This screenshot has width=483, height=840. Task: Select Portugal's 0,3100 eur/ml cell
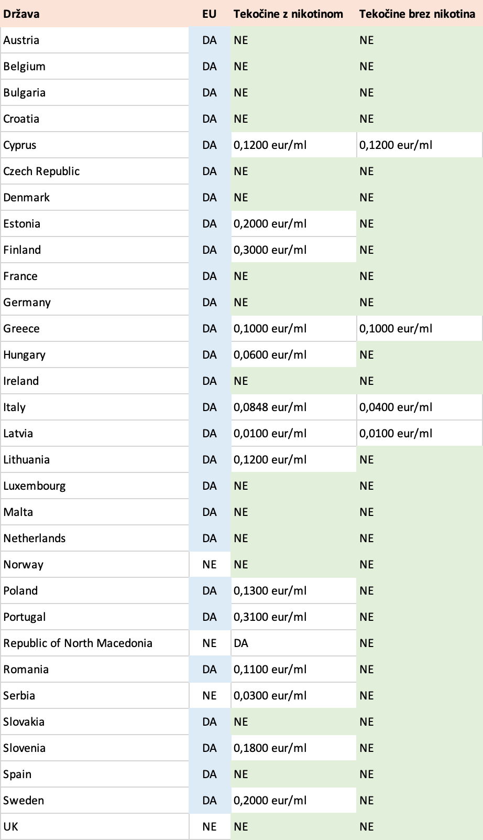[x=293, y=617]
